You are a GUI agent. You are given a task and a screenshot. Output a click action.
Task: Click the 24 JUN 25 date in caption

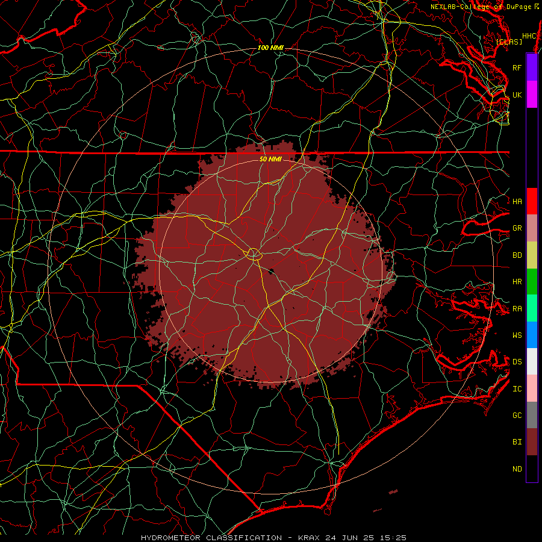[x=349, y=538]
